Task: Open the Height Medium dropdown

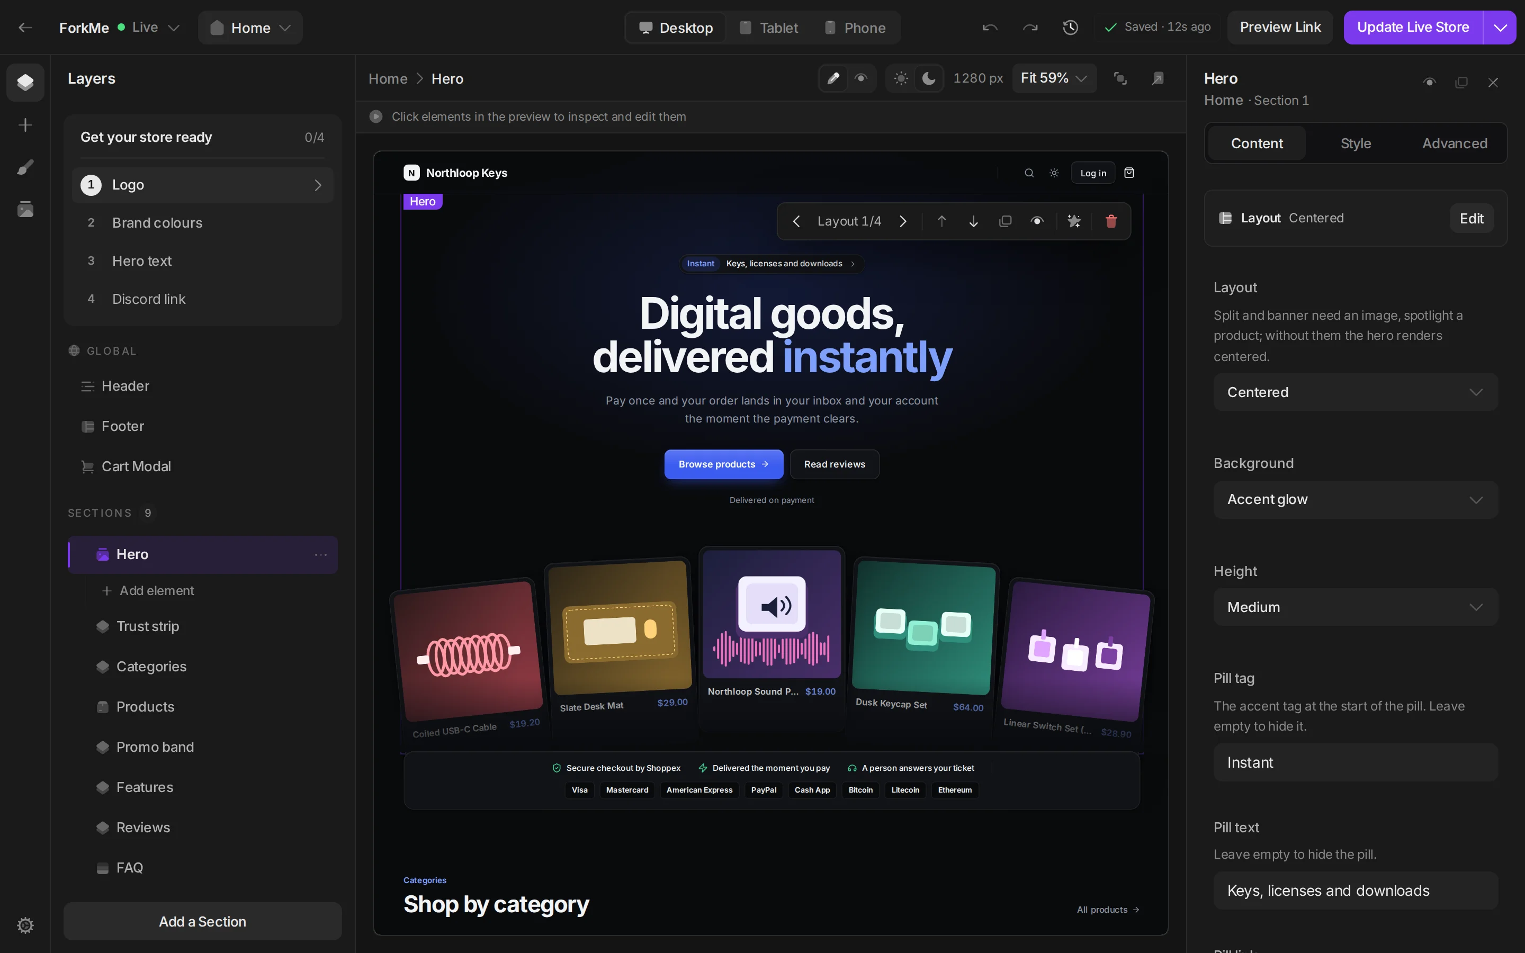Action: point(1356,607)
